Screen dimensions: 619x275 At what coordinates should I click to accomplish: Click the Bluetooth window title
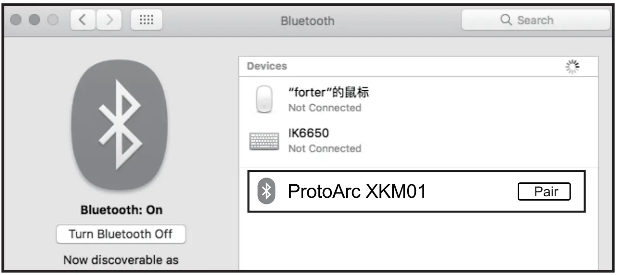307,21
